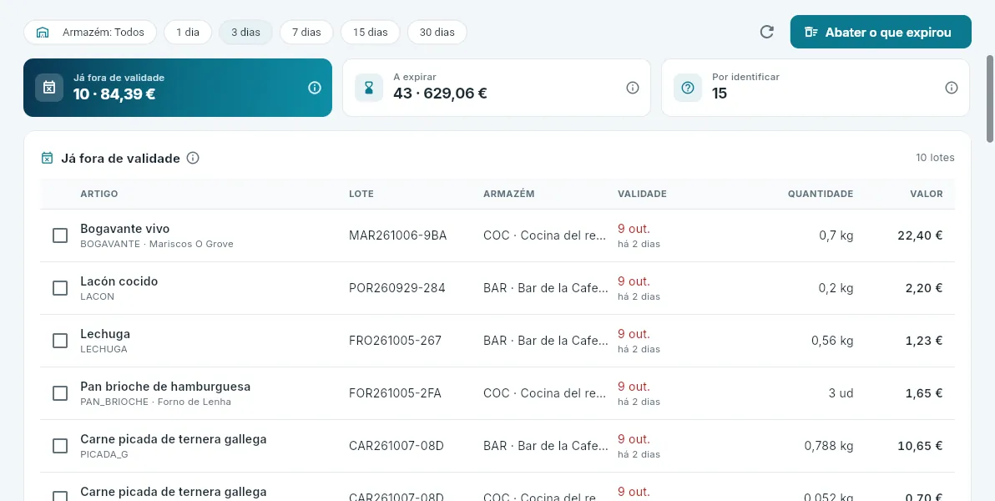The image size is (995, 501).
Task: Open info icon on Já fora de validade card
Action: (315, 88)
